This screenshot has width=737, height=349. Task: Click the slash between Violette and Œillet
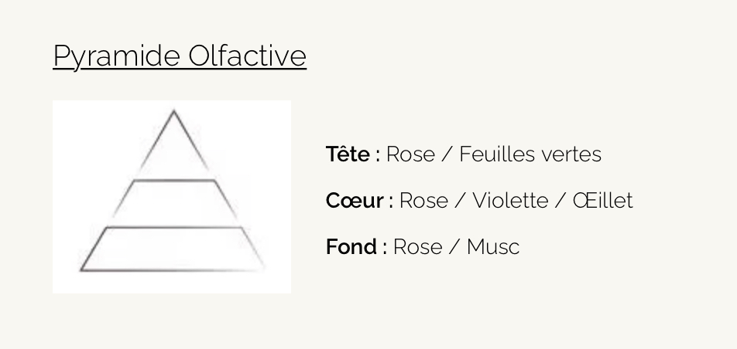560,200
